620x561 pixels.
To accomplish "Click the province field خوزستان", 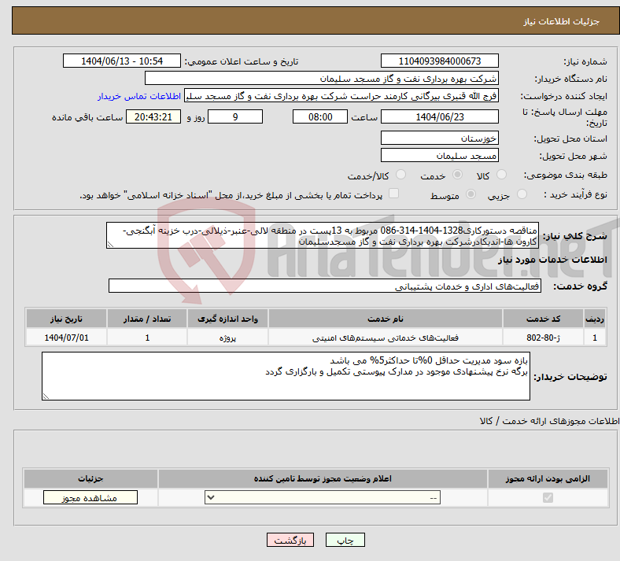I will (439, 138).
